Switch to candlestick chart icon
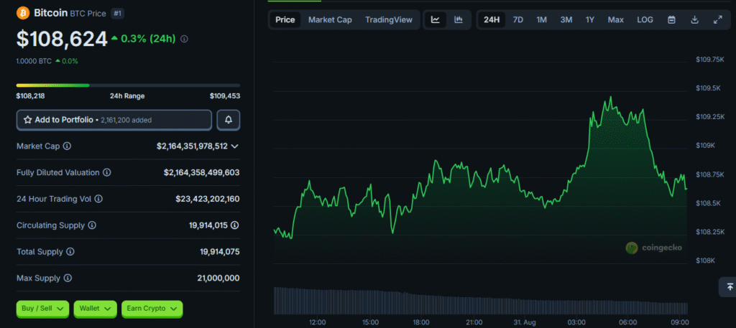Image resolution: width=736 pixels, height=328 pixels. click(459, 19)
